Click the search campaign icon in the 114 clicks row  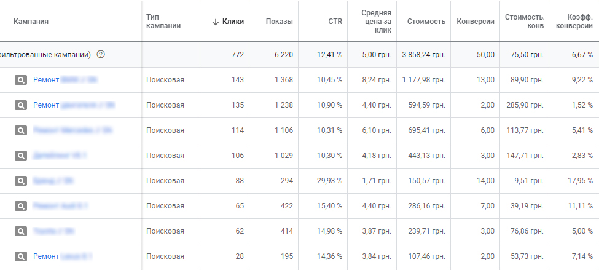21,130
